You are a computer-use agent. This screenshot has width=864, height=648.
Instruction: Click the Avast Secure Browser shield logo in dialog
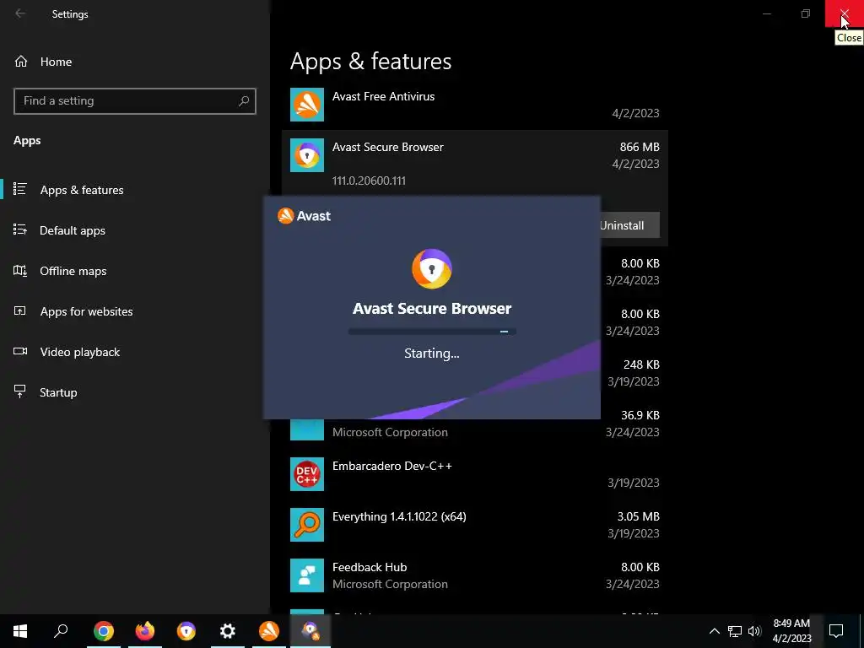432,268
